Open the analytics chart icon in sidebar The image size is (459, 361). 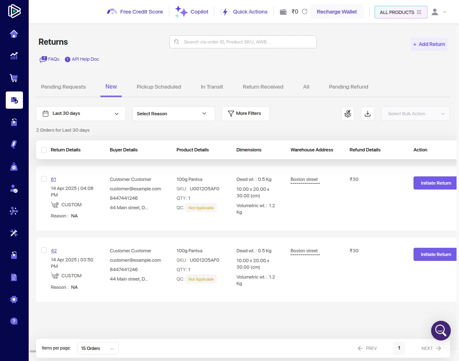[14, 56]
